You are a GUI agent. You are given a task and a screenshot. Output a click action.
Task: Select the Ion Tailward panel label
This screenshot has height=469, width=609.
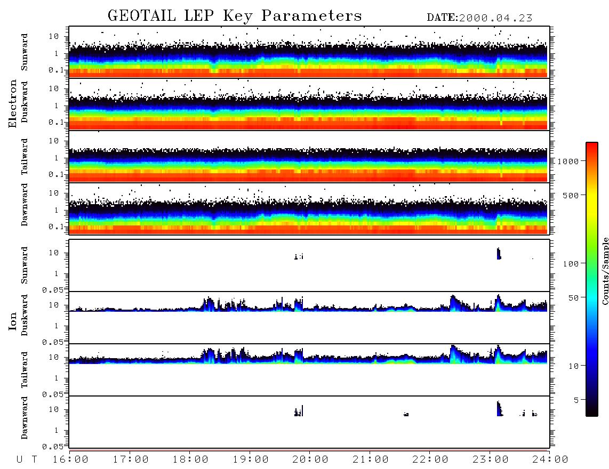pos(25,370)
